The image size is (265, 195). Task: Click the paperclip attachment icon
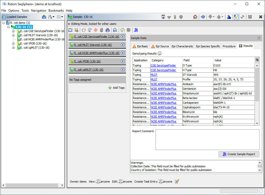click(x=102, y=30)
